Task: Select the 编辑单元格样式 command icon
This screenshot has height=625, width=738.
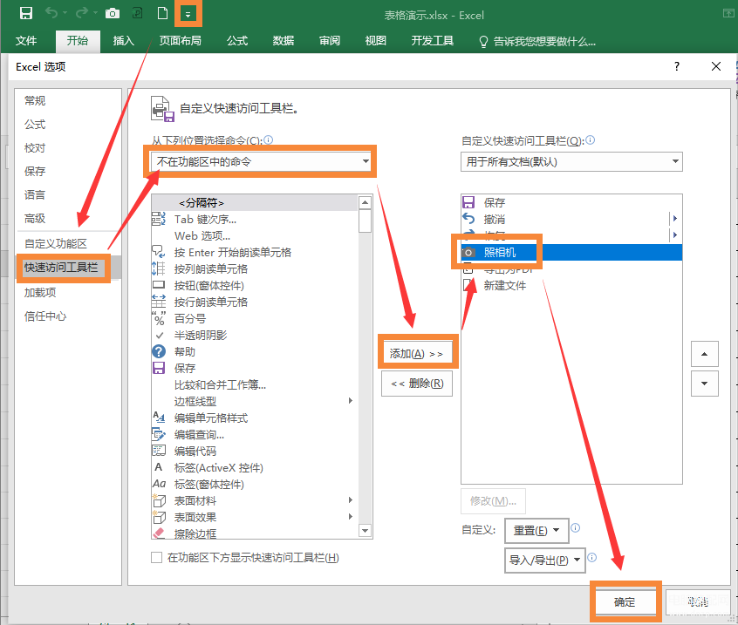Action: 159,418
